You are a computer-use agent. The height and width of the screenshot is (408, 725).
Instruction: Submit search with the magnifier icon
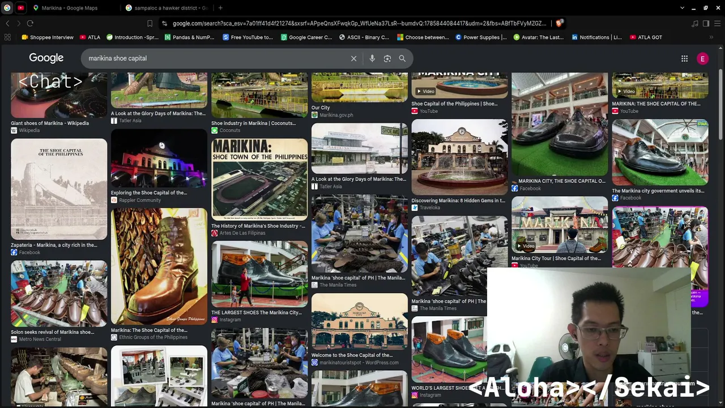pos(402,58)
